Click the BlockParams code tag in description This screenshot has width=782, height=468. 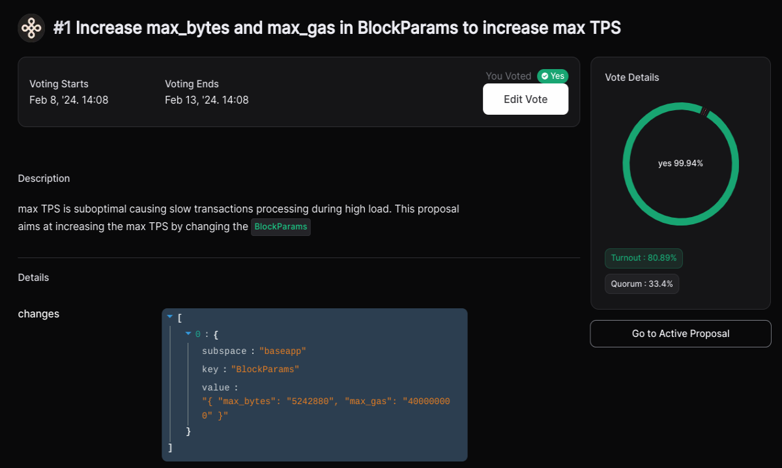coord(281,227)
